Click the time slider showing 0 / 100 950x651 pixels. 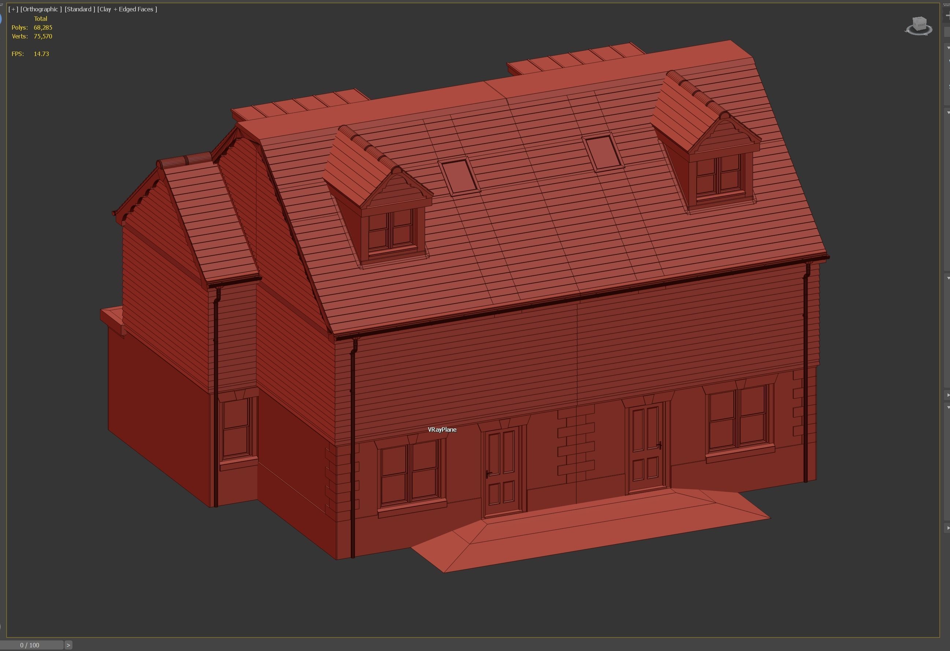[31, 645]
